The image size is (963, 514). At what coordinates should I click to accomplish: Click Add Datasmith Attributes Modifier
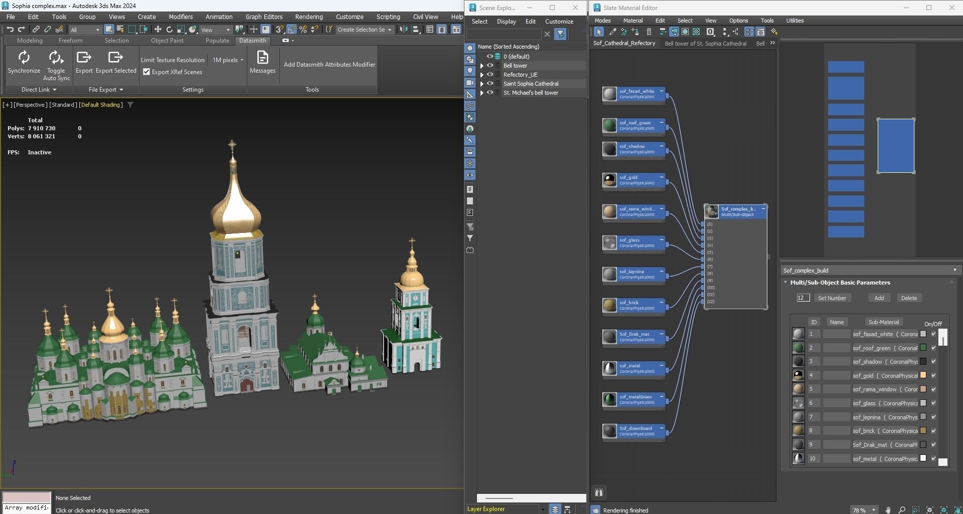pos(329,65)
